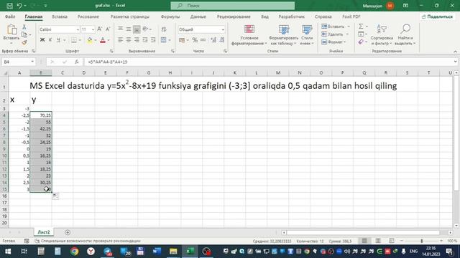Toggle Center horizontal alignment
Screen dimensions: 460x258
tap(129, 40)
